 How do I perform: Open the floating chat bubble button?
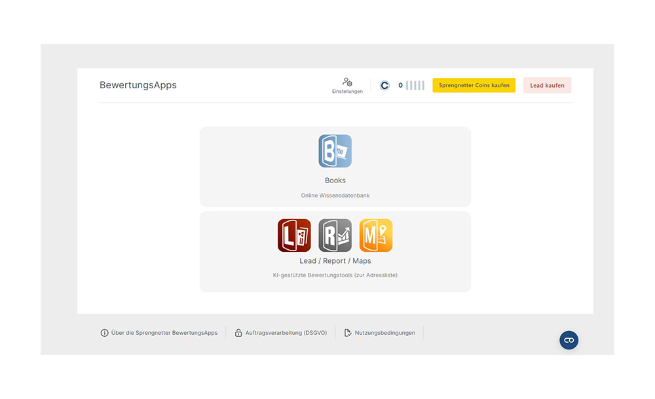569,340
